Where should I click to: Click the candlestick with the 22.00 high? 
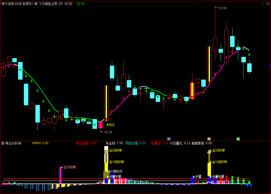pyautogui.click(x=215, y=45)
